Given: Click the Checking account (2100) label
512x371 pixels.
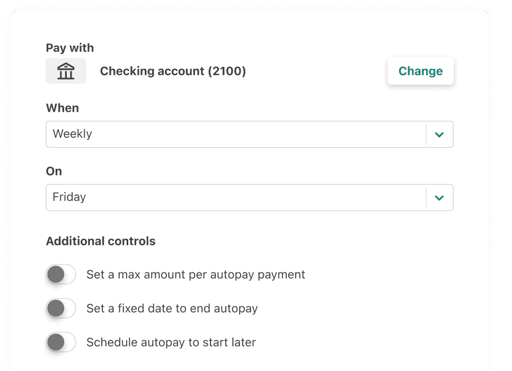Looking at the screenshot, I should pyautogui.click(x=173, y=71).
